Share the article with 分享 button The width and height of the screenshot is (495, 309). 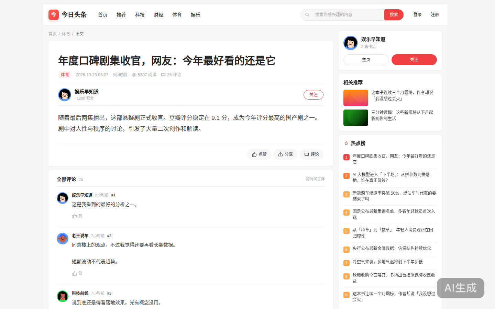point(285,154)
